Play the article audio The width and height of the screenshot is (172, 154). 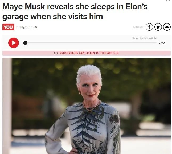coord(14,43)
